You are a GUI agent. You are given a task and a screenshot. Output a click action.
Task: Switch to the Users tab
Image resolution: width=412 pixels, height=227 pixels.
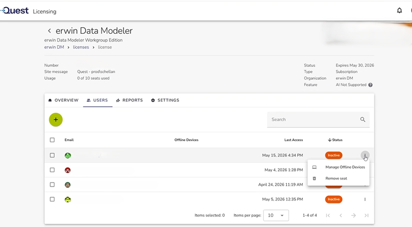coord(97,100)
